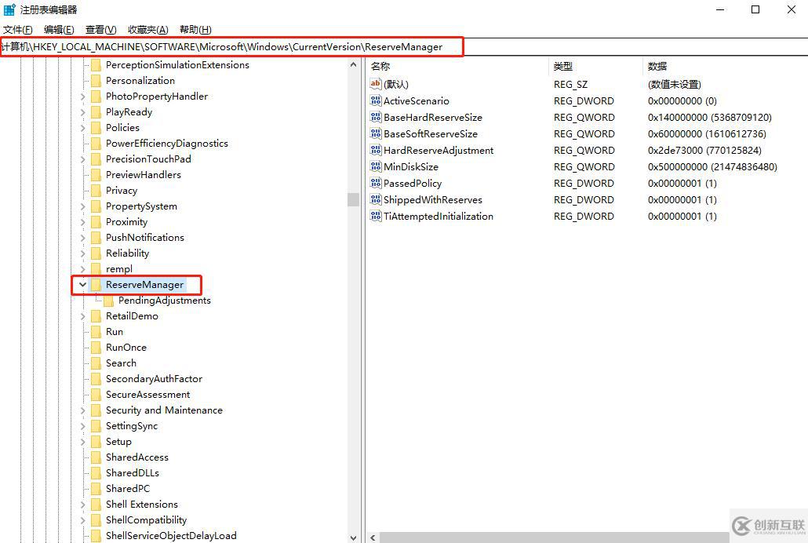The image size is (808, 543).
Task: Select the PerceptionSimulationExtensions key
Action: pyautogui.click(x=177, y=65)
